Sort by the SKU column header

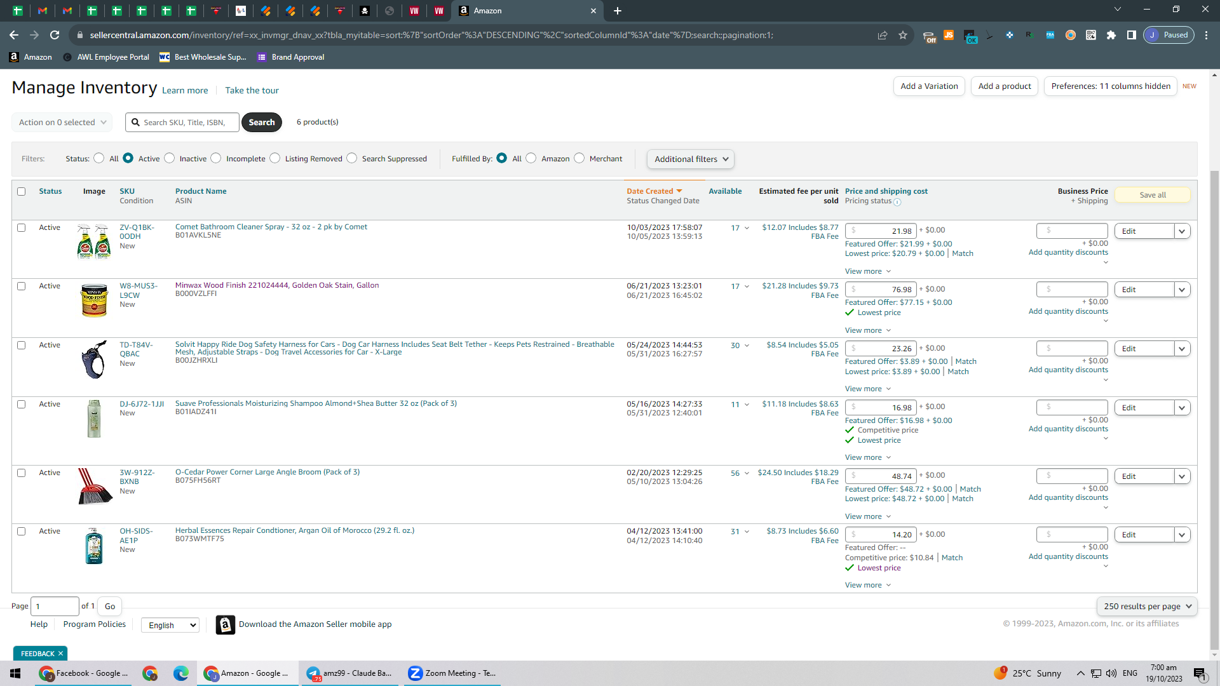pos(127,191)
